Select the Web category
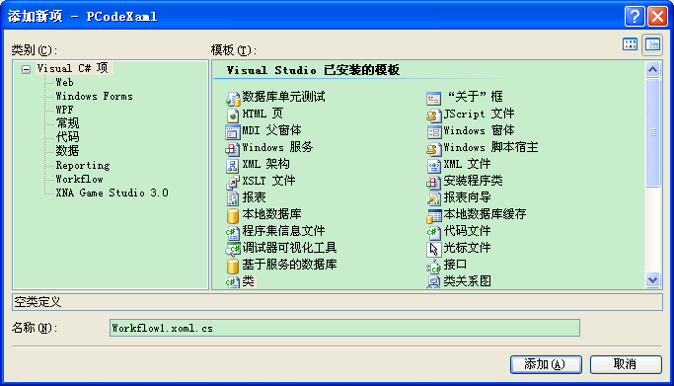674x386 pixels. 64,82
